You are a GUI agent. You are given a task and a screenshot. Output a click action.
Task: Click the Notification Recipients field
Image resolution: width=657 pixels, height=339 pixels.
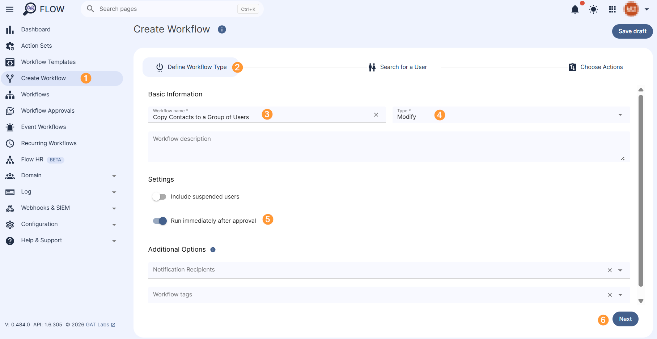point(389,270)
